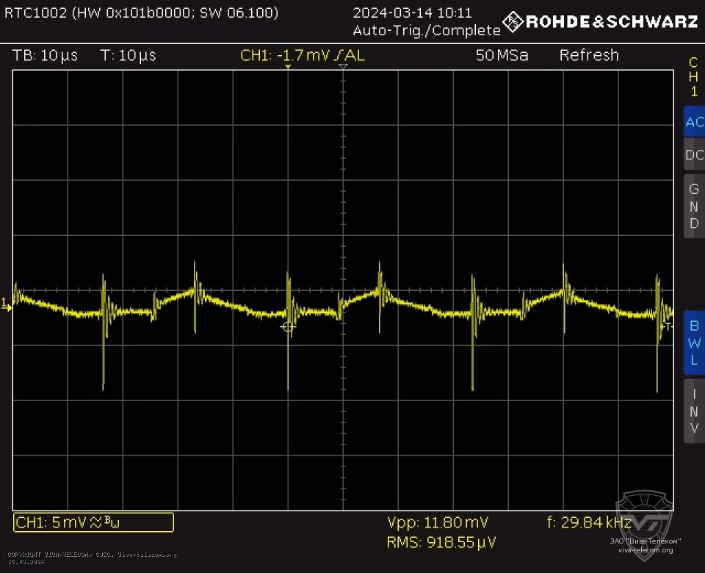This screenshot has width=705, height=573.
Task: Open the viva-telecom.org link
Action: click(x=645, y=549)
